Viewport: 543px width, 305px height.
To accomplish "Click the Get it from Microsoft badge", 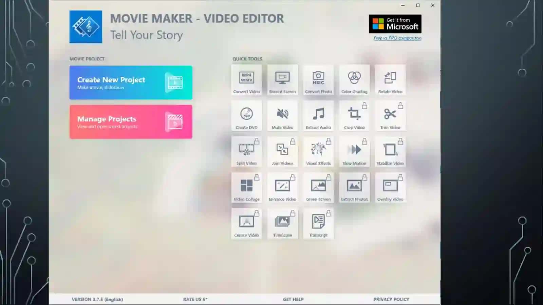I will point(395,24).
